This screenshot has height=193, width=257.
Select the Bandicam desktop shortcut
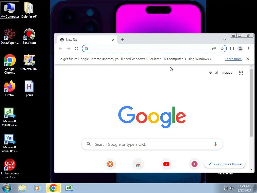[29, 36]
